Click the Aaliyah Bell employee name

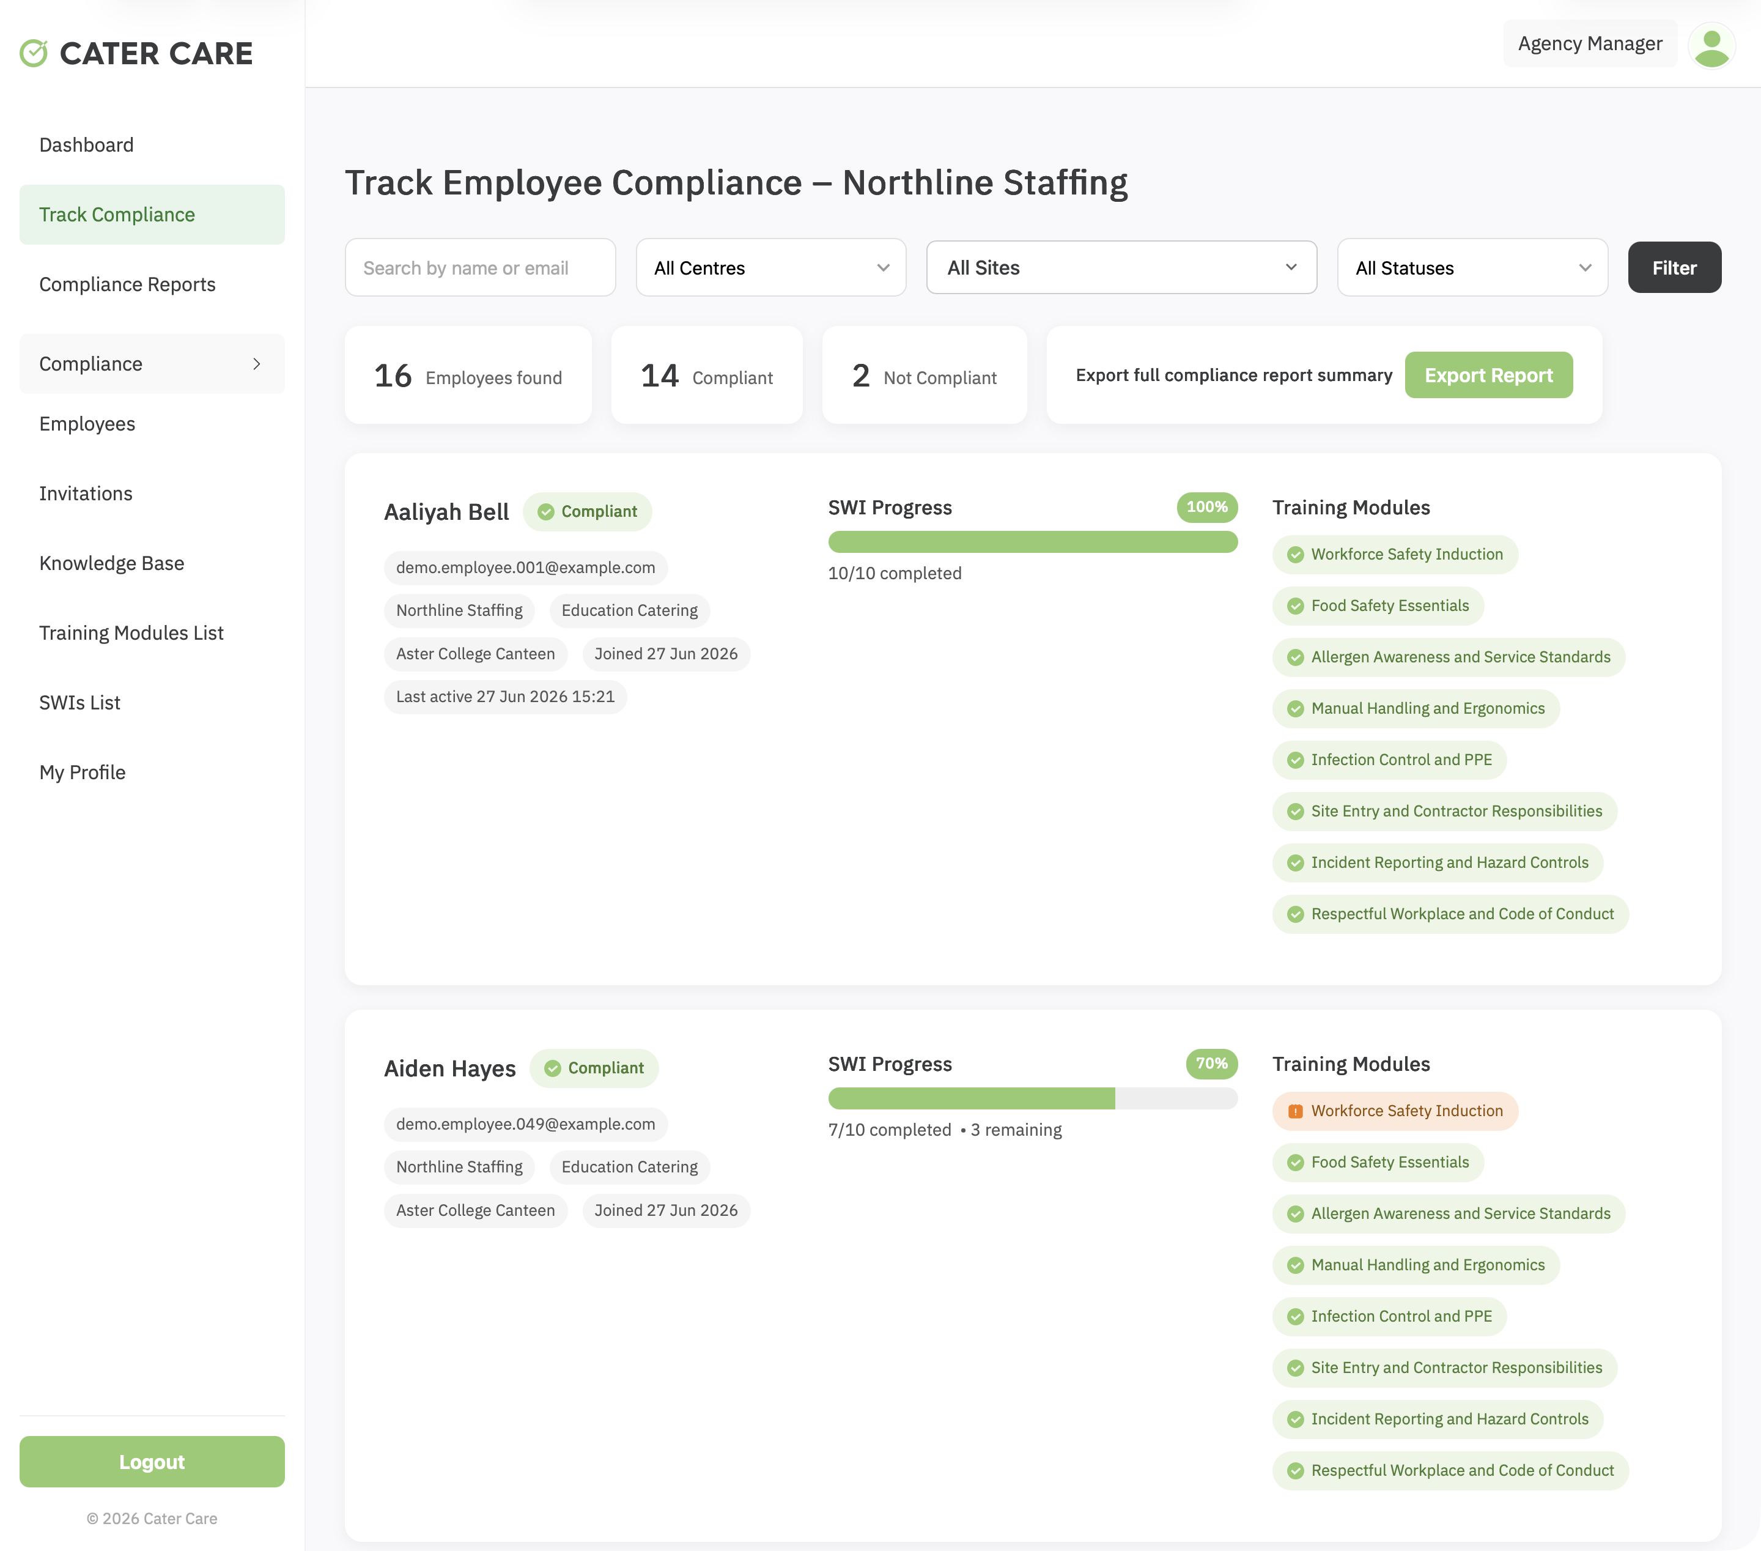(446, 513)
